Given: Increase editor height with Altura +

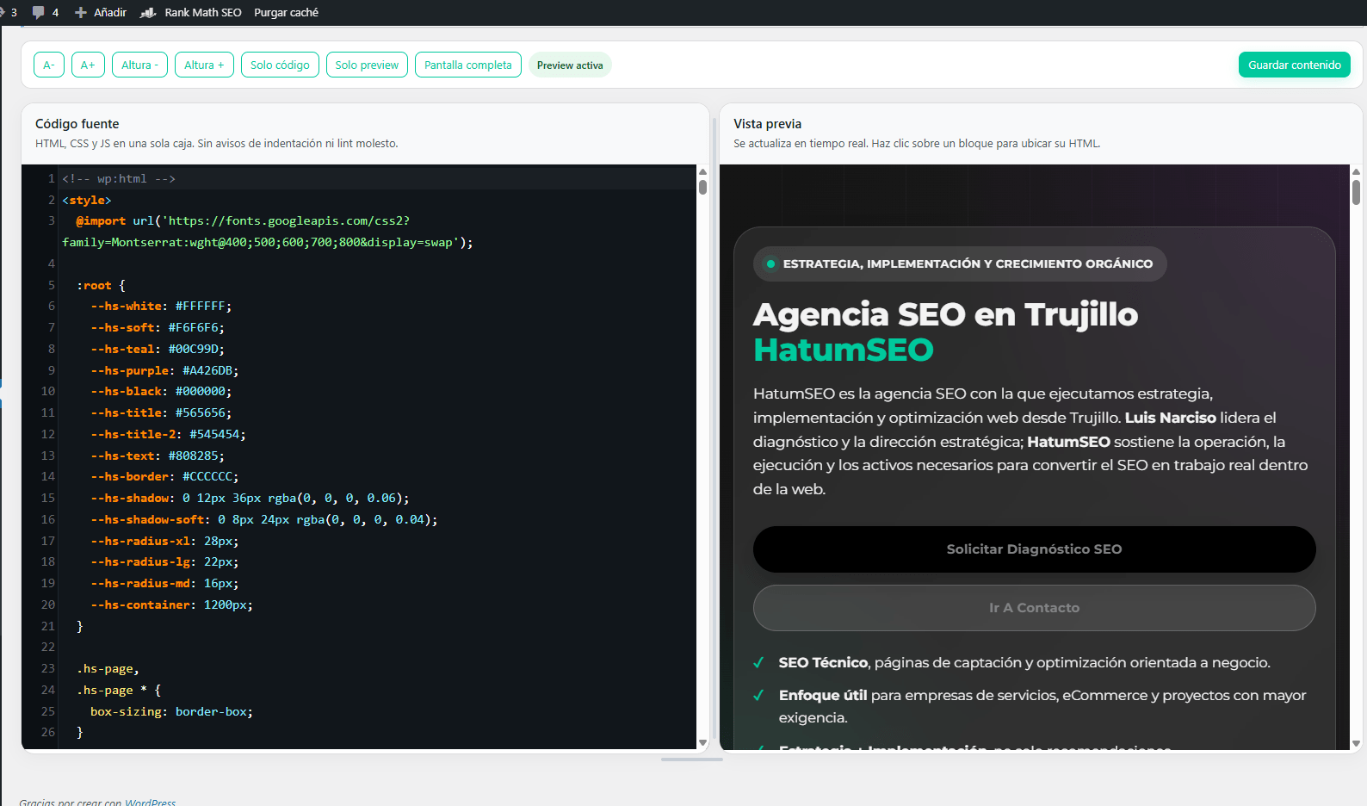Looking at the screenshot, I should click(x=204, y=65).
